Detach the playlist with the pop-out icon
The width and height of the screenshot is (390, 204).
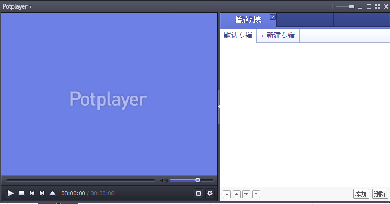[x=273, y=17]
